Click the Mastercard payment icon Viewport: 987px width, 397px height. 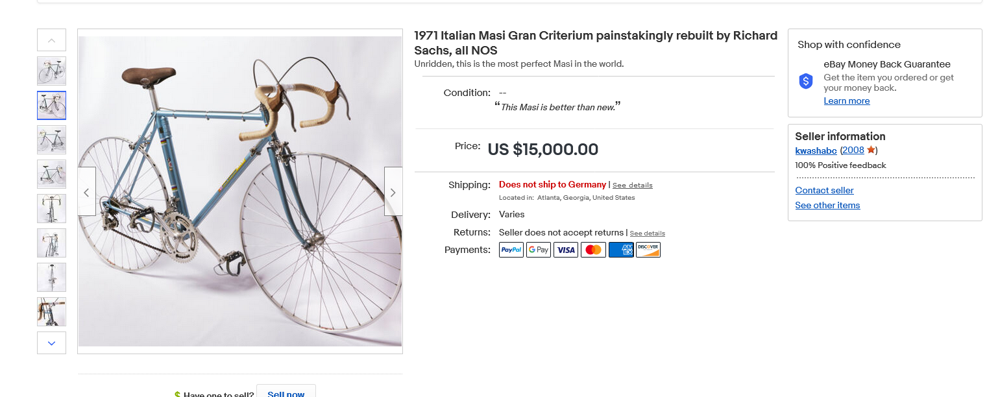pyautogui.click(x=593, y=250)
